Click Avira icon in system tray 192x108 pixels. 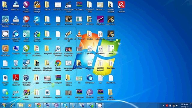coord(167,105)
